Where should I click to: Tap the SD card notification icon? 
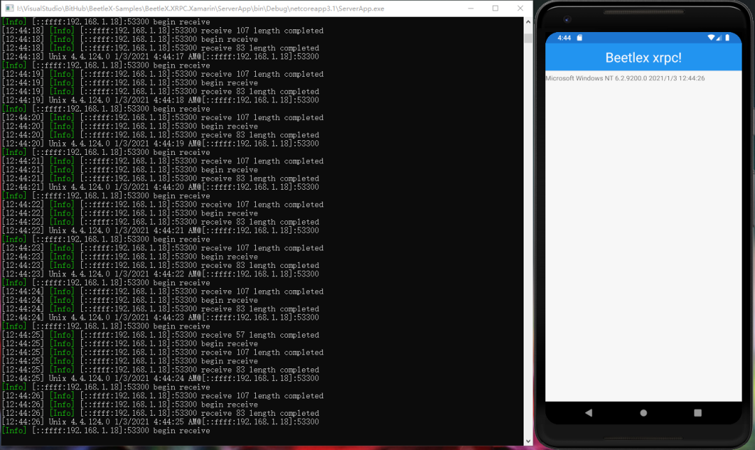(580, 38)
